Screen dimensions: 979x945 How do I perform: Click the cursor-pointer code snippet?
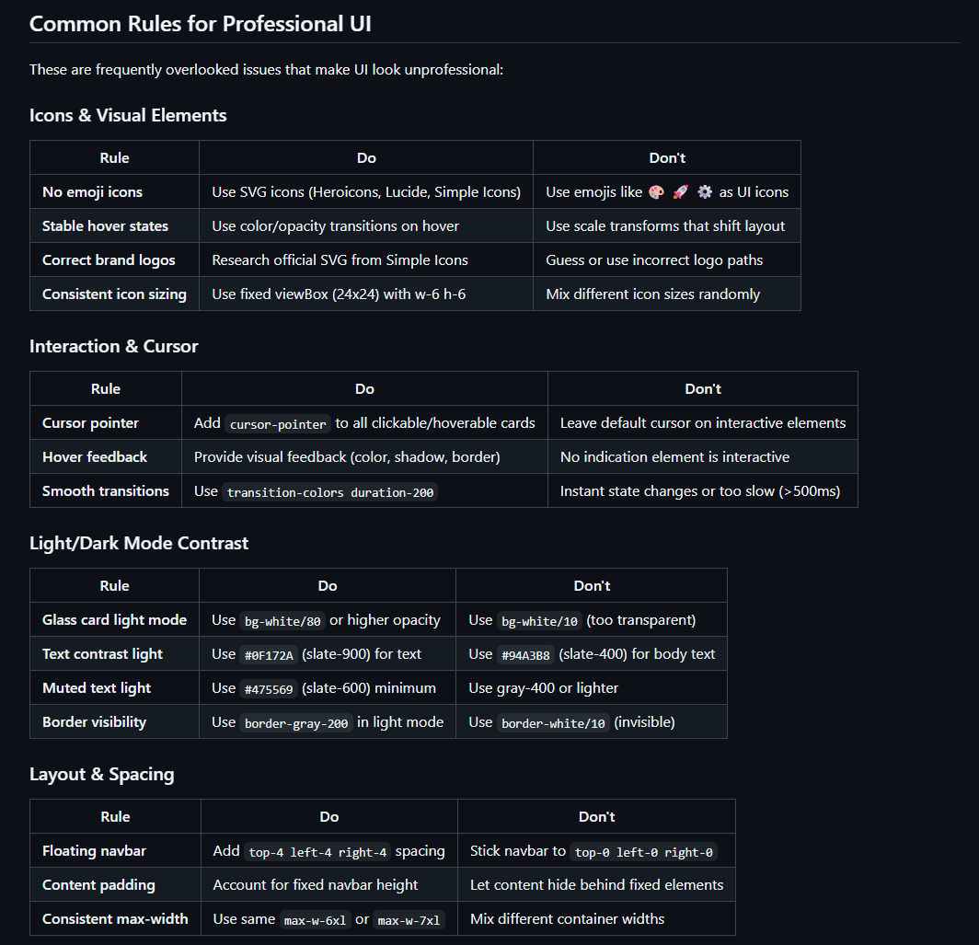[x=278, y=424]
